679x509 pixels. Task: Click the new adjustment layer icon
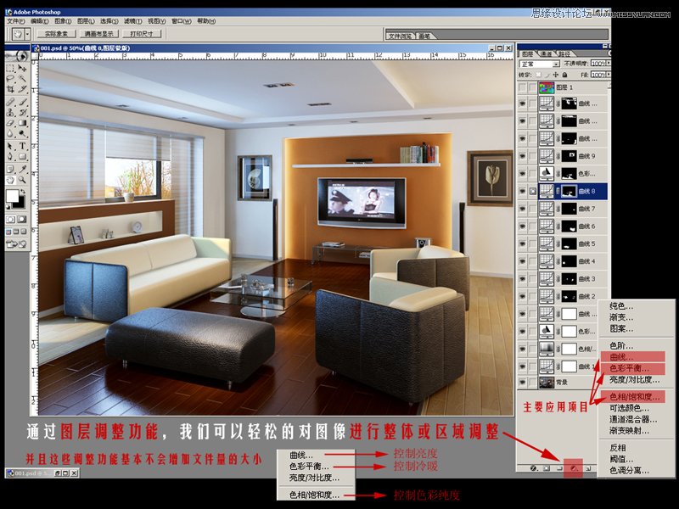[573, 467]
